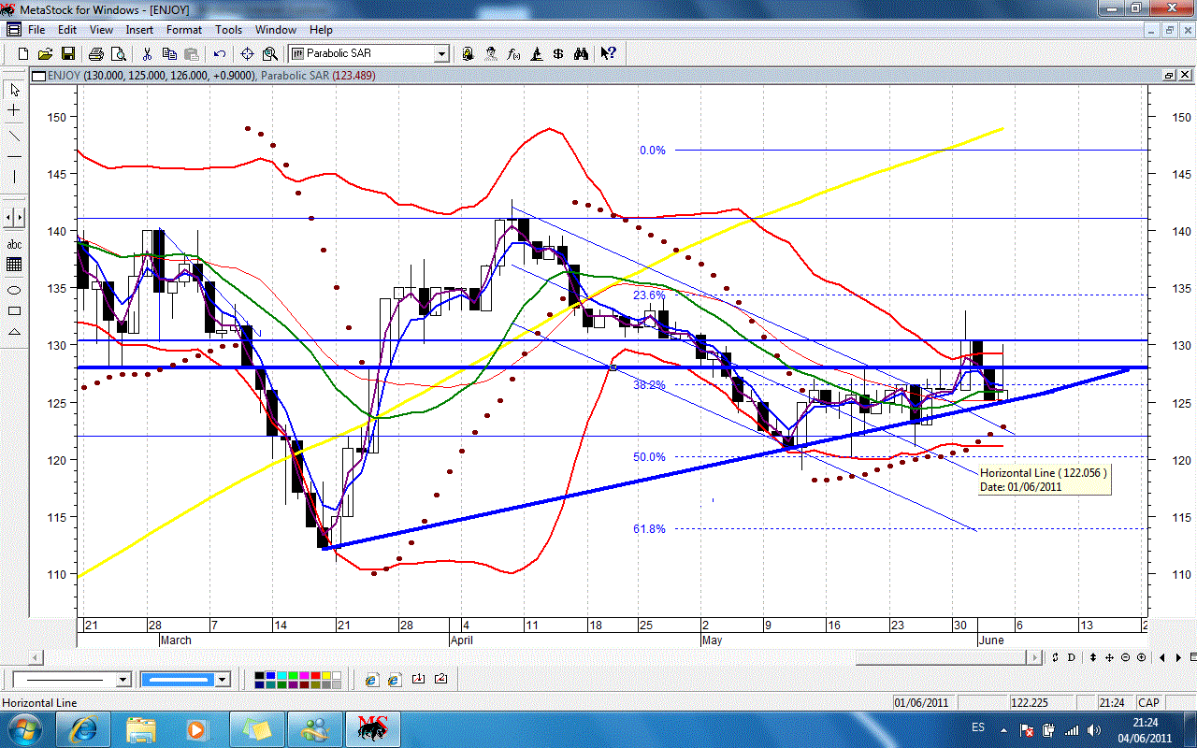Viewport: 1197px width, 748px height.
Task: Open Windows Explorer from taskbar
Action: coord(141,728)
